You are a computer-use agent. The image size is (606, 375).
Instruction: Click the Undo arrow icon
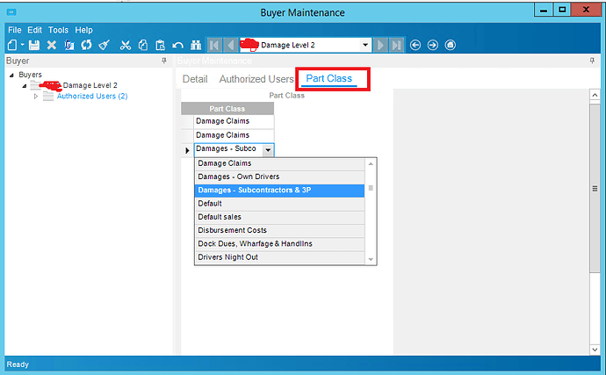pos(177,46)
